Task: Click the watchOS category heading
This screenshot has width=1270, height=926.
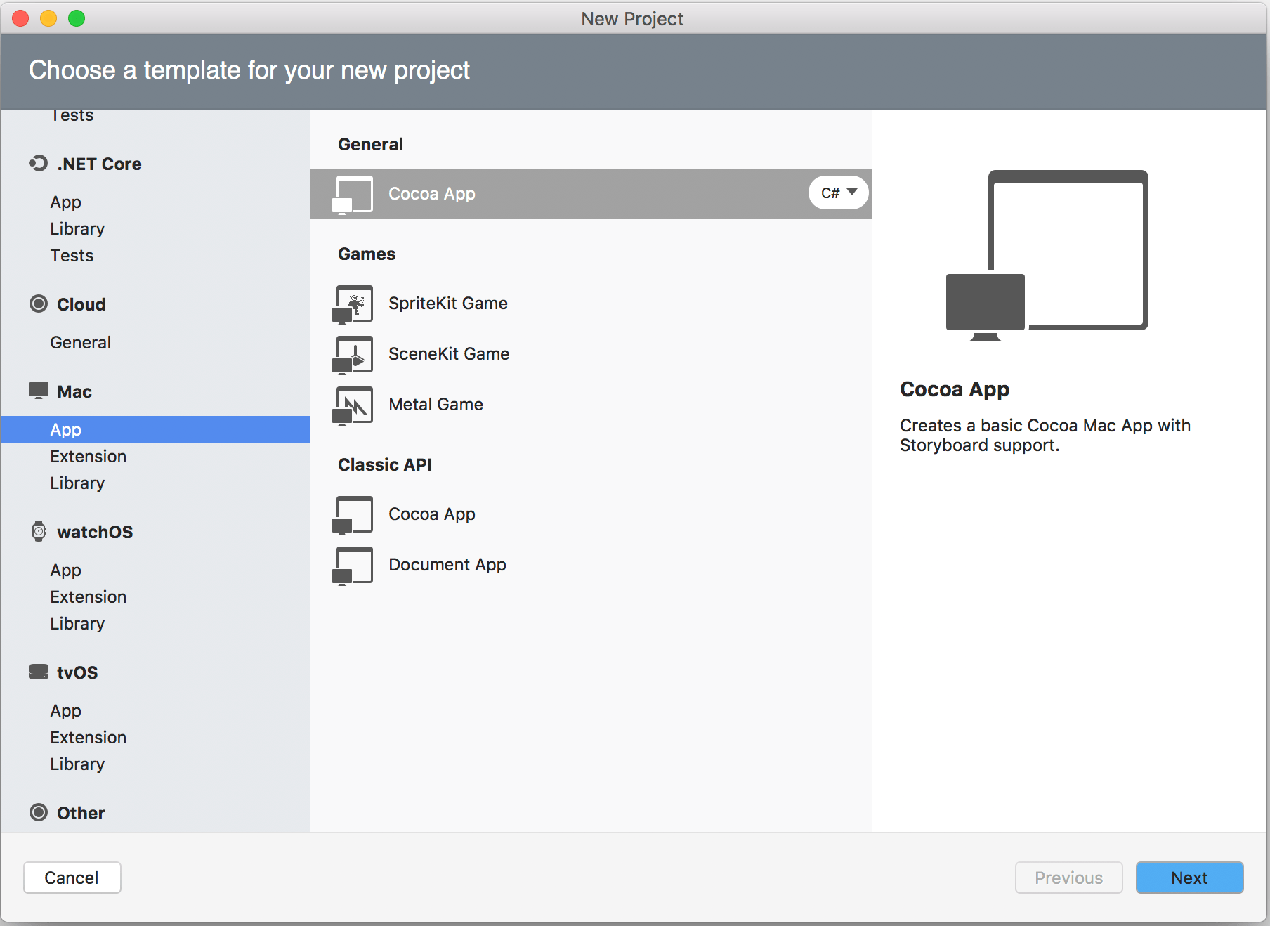Action: tap(95, 532)
